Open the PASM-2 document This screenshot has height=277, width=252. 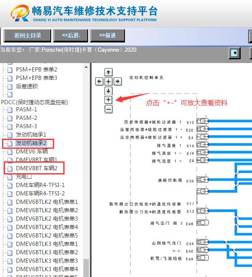click(x=26, y=118)
